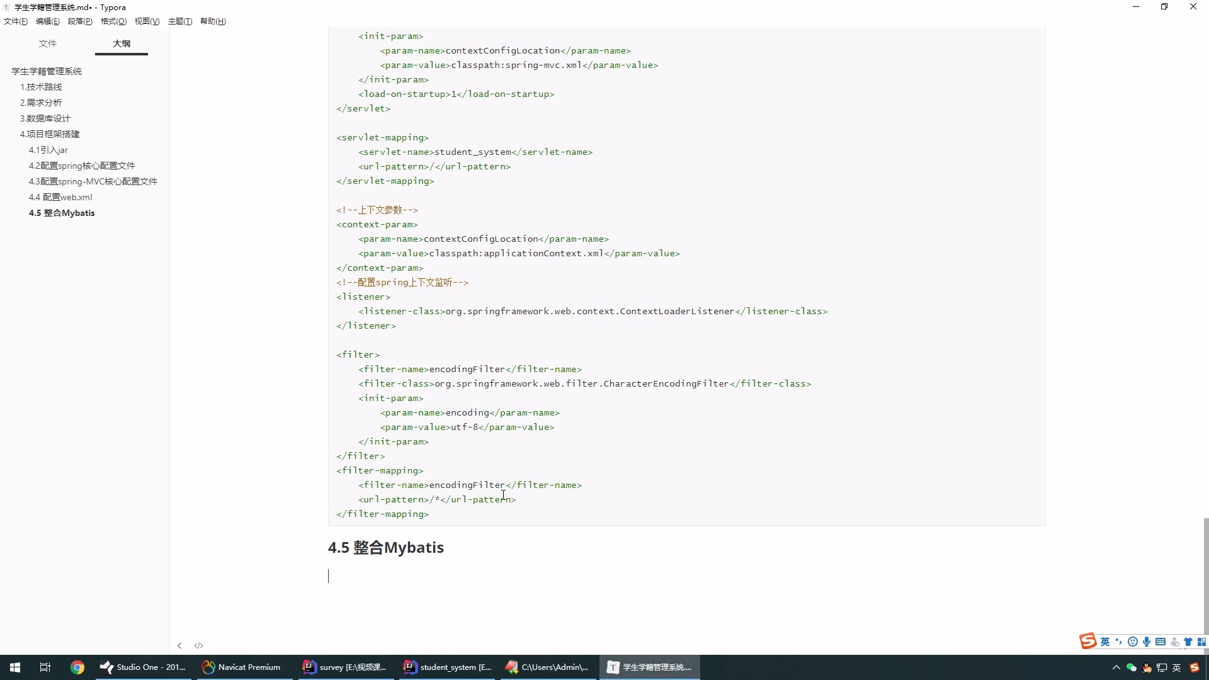Open the 主题 theme menu
The width and height of the screenshot is (1209, 680).
coord(179,21)
